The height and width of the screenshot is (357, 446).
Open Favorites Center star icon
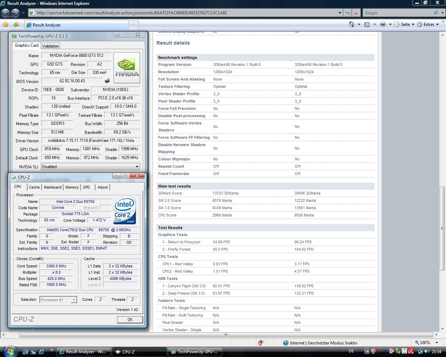click(6, 24)
